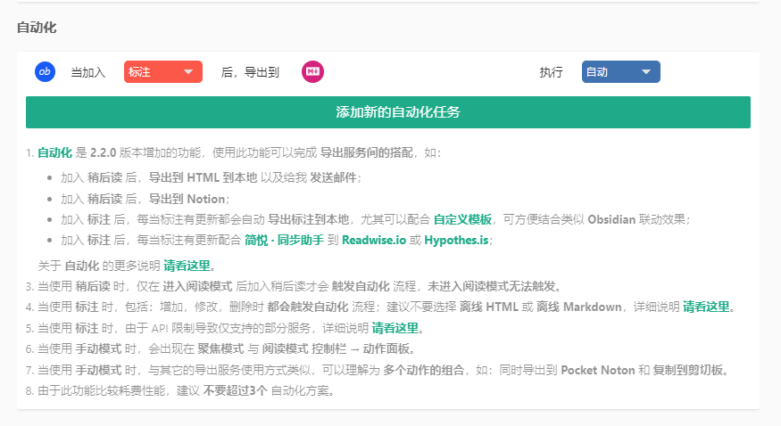This screenshot has height=426, width=781.
Task: Click the 后，导出到 label
Action: click(x=250, y=72)
